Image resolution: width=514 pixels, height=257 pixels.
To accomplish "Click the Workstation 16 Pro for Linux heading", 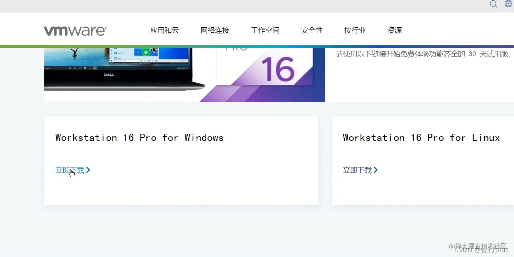I will [421, 137].
